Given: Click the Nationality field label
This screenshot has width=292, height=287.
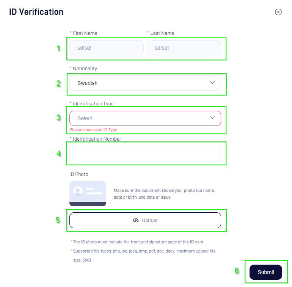Looking at the screenshot, I should point(85,69).
